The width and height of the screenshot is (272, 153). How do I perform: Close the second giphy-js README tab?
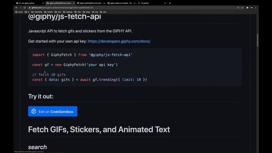click(x=104, y=3)
